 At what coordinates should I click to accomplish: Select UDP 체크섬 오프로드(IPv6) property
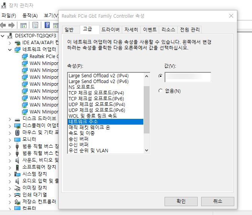(106, 110)
